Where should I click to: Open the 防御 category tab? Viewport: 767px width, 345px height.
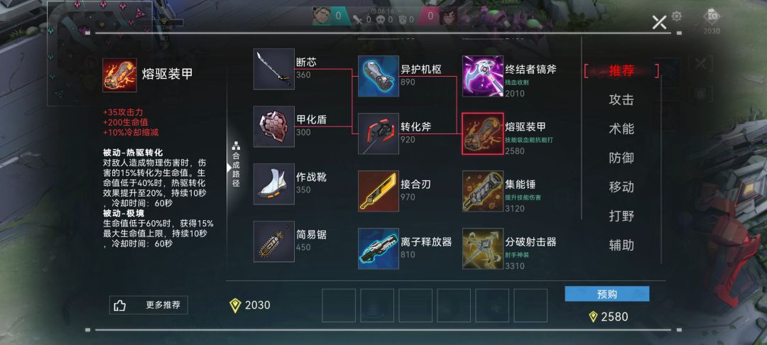click(x=621, y=158)
